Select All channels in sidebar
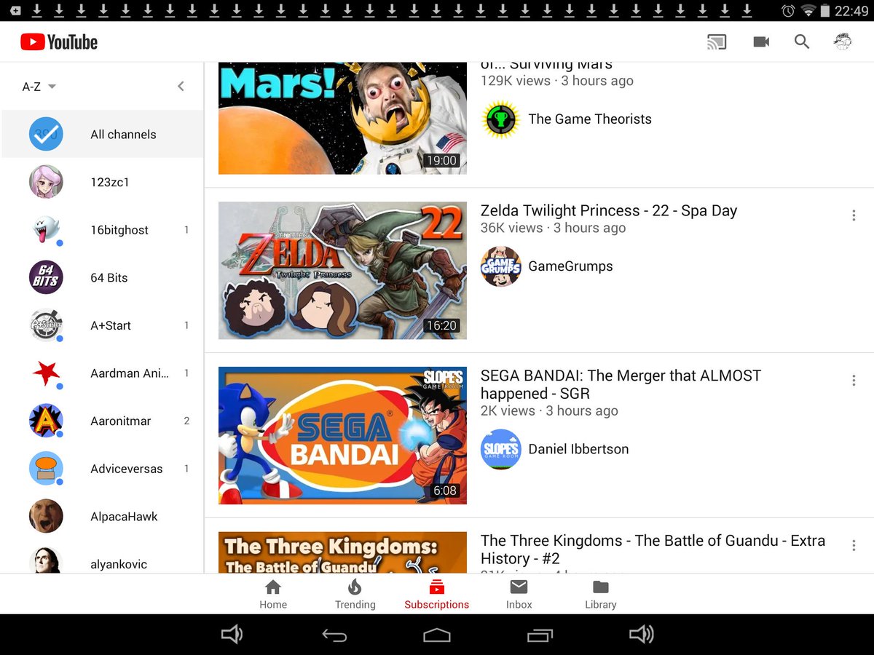The width and height of the screenshot is (874, 655). (x=103, y=135)
